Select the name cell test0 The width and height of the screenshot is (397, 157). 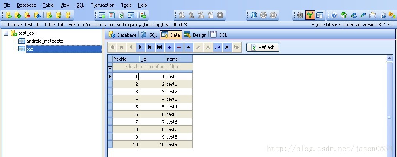[x=179, y=77]
